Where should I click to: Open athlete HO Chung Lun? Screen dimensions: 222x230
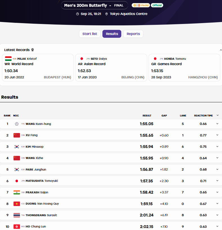coord(36,227)
